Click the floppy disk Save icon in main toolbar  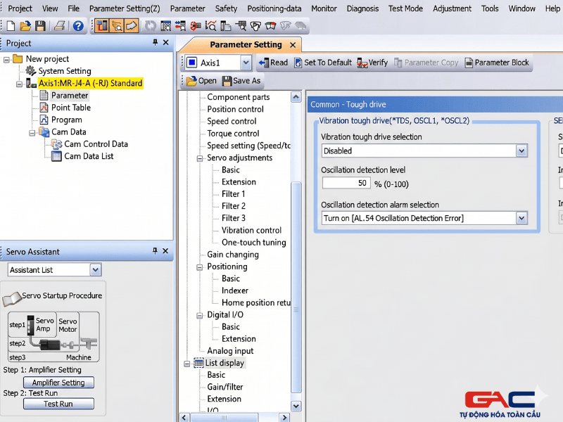tap(39, 26)
